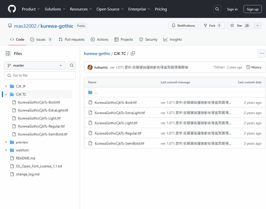Open the Resources menu
266x209 pixels.
81,9
